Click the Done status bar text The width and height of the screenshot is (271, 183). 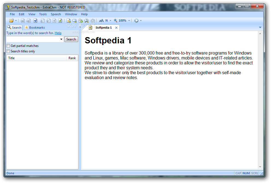point(10,173)
